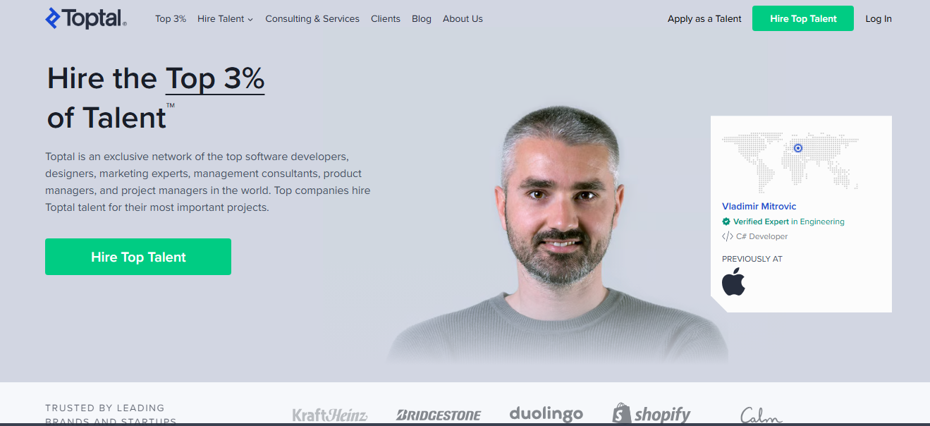
Task: Go to the Clients page
Action: pos(386,19)
